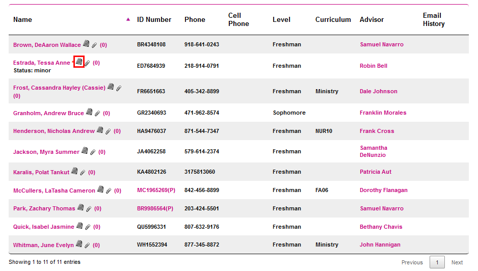Click the Next pagination button
The width and height of the screenshot is (478, 271).
click(x=457, y=262)
